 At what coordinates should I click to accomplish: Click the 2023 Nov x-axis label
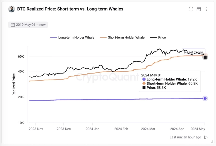[x=36, y=129]
